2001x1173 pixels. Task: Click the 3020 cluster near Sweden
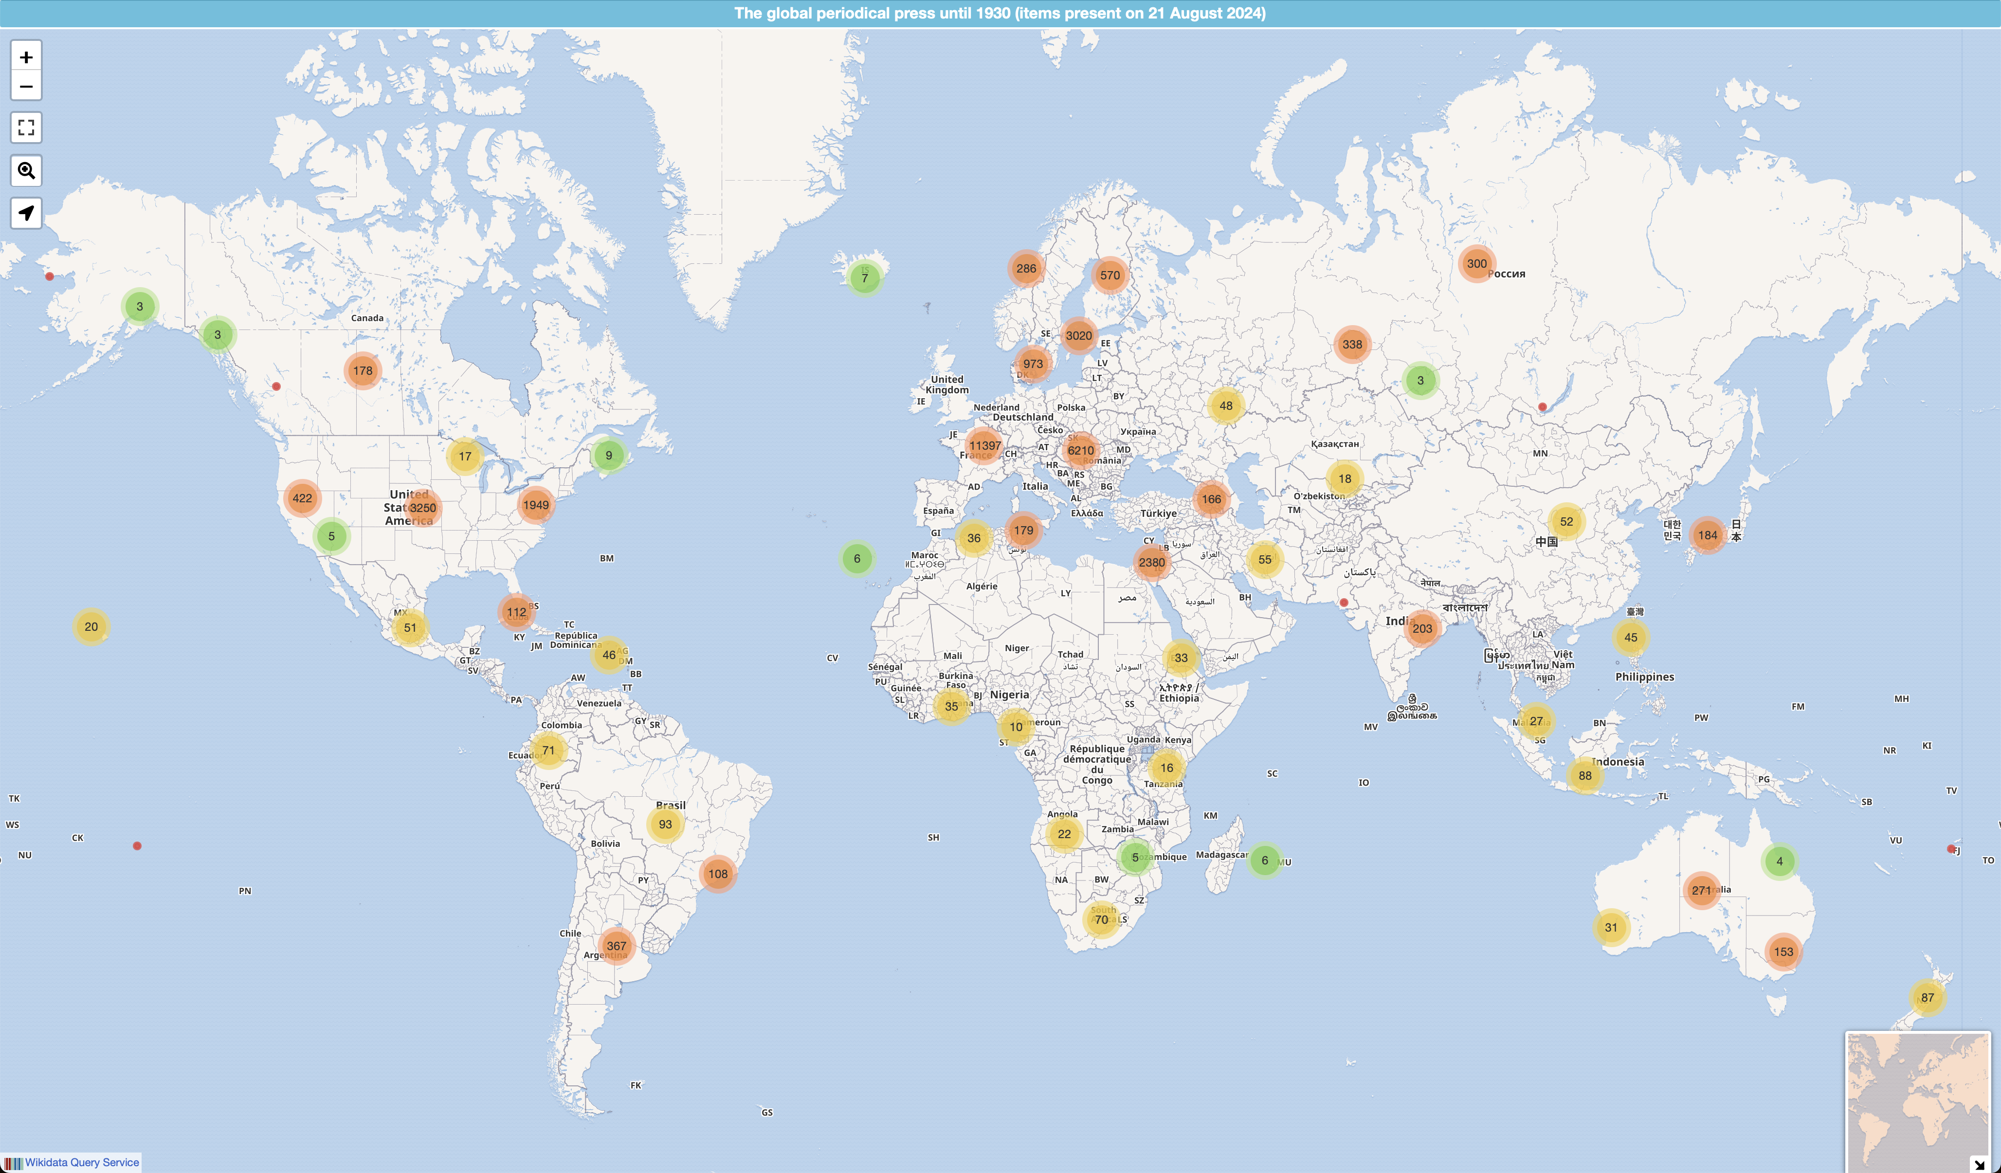click(x=1078, y=335)
